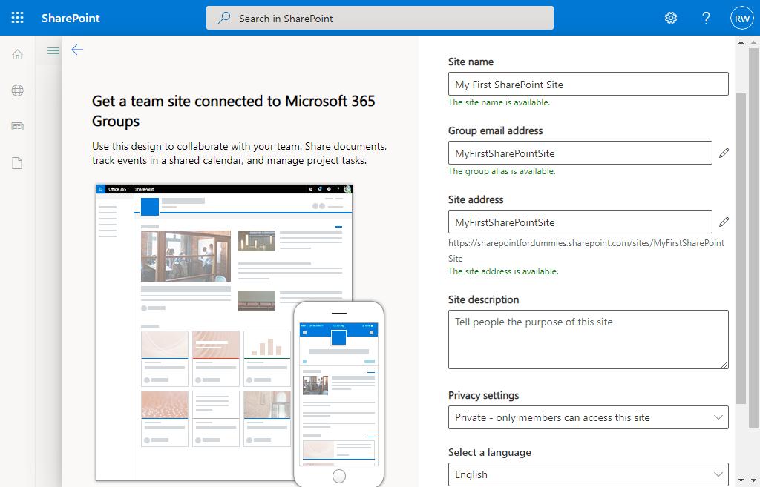The width and height of the screenshot is (760, 487).
Task: Toggle the hamburger navigation menu
Action: 53,50
